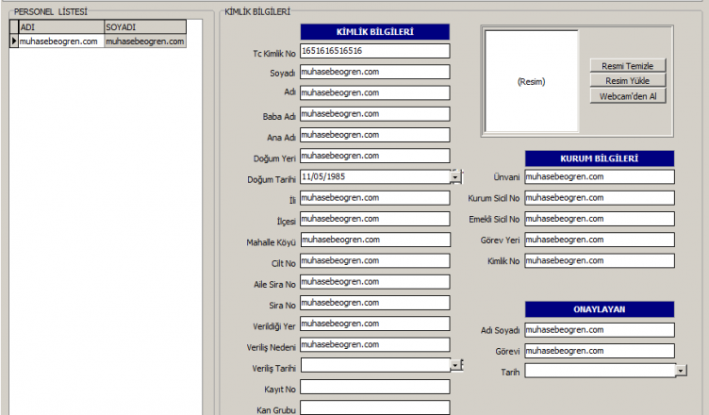Screen dimensions: 709x415
Task: Select the ADI column header
Action: 61,26
